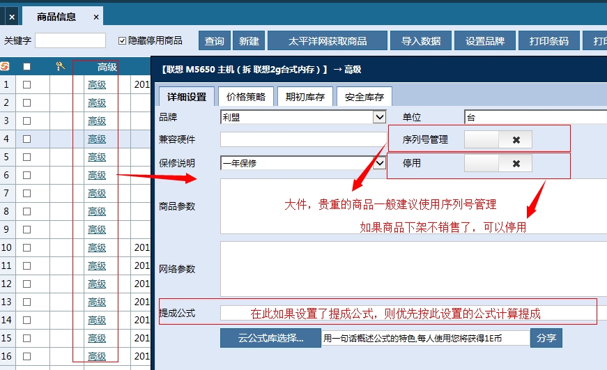Open 高级 link in row 12

[97, 284]
